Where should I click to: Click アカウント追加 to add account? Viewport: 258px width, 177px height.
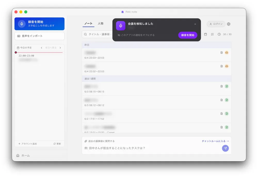(x=28, y=144)
